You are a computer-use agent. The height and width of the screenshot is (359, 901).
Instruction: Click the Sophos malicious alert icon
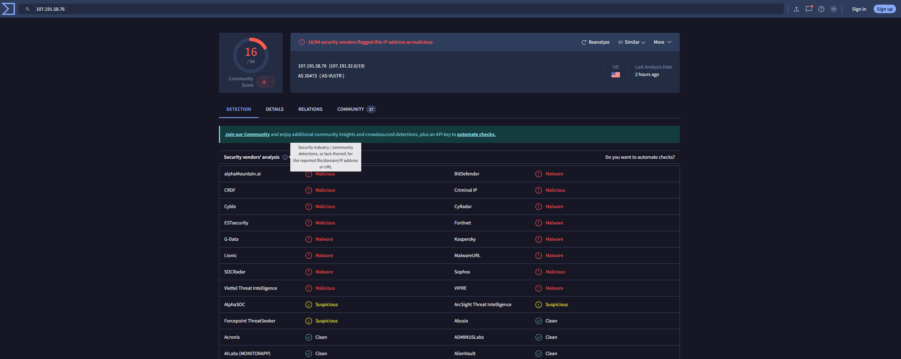click(539, 272)
